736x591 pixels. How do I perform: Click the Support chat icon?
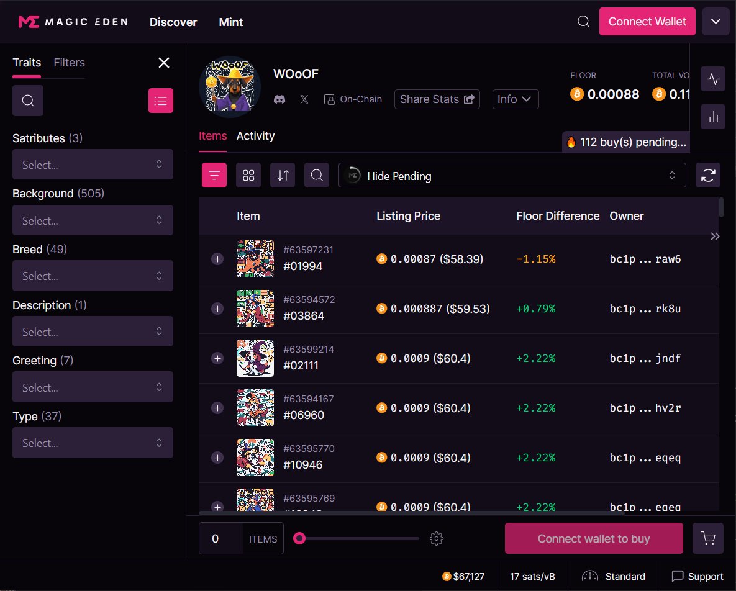(678, 576)
